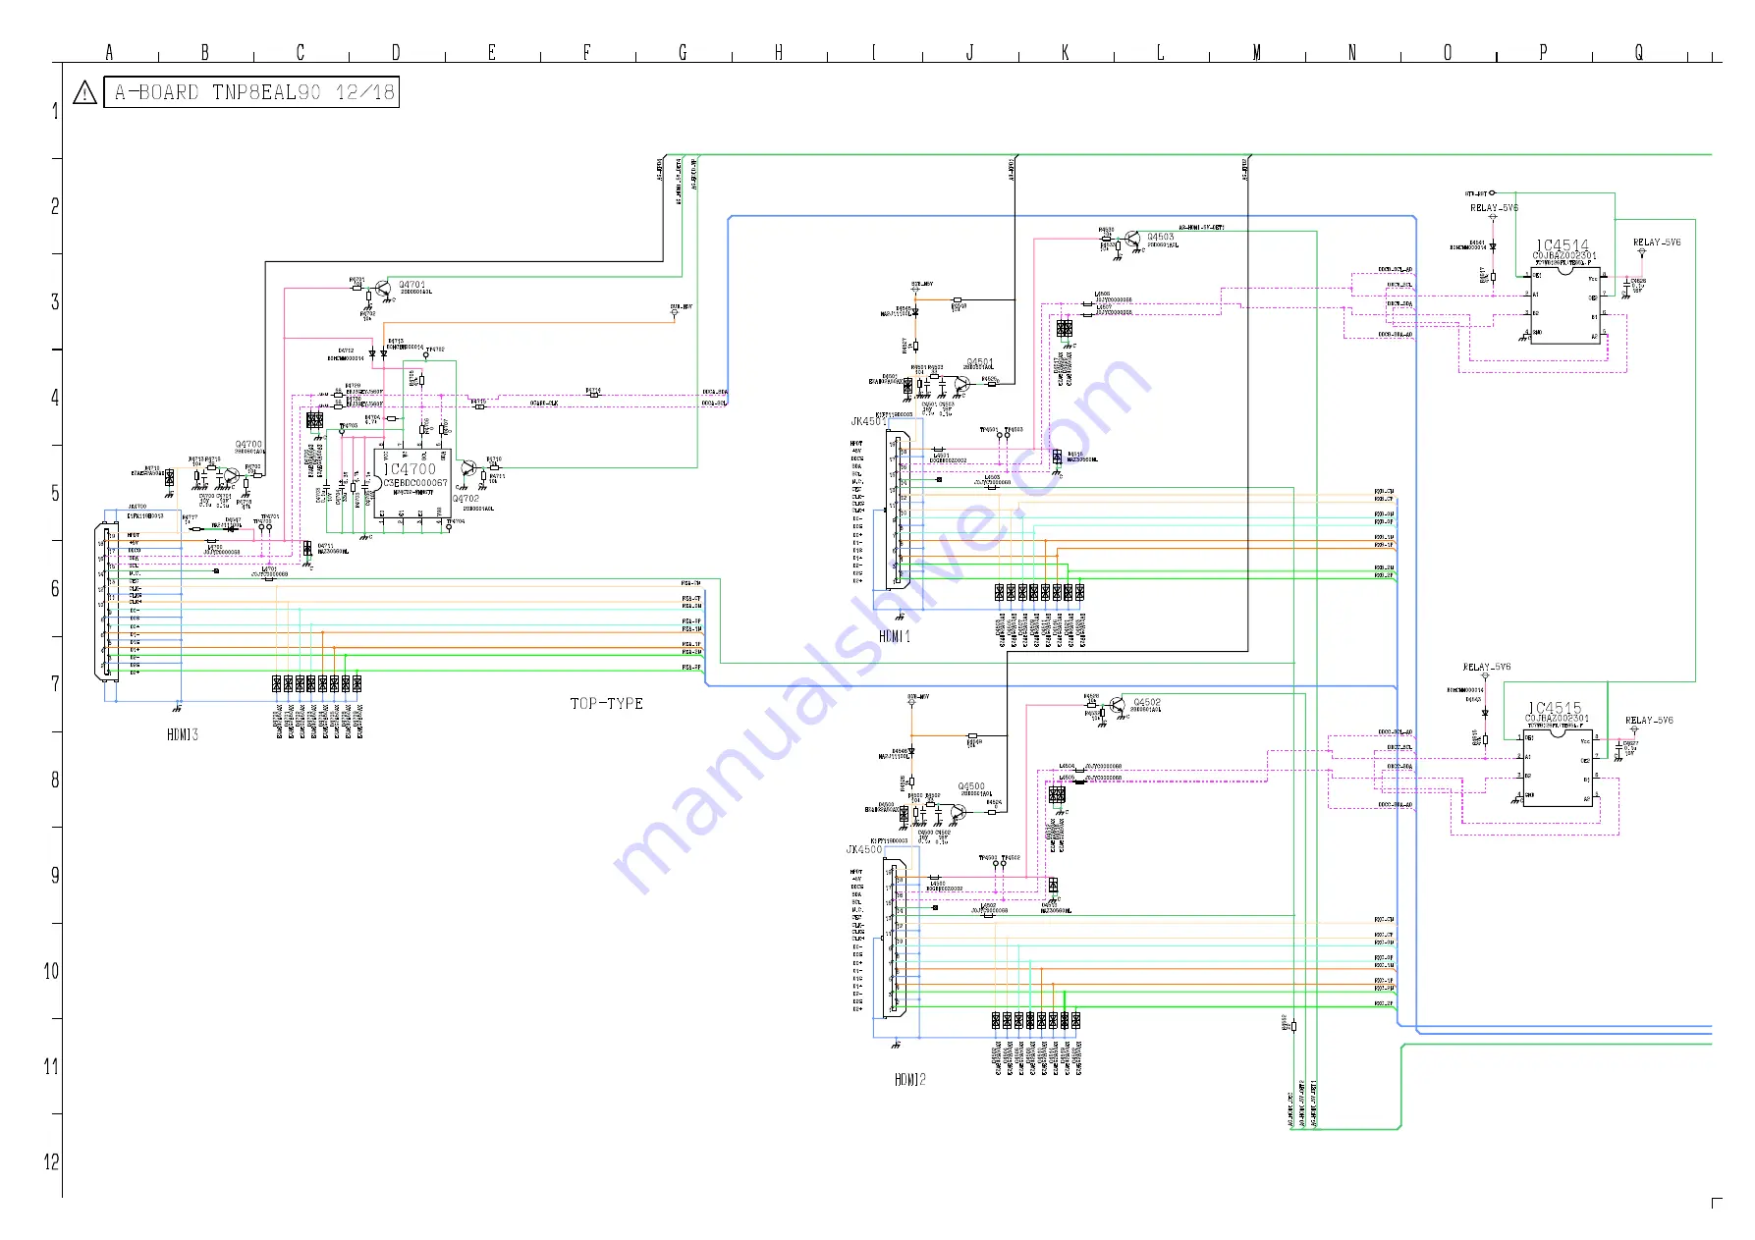
Task: Click column letter D in the top ruler
Action: [x=396, y=53]
